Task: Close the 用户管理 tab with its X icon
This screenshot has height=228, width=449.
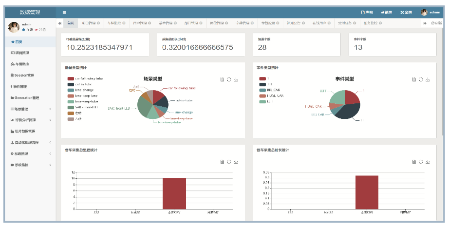Action: (150, 23)
